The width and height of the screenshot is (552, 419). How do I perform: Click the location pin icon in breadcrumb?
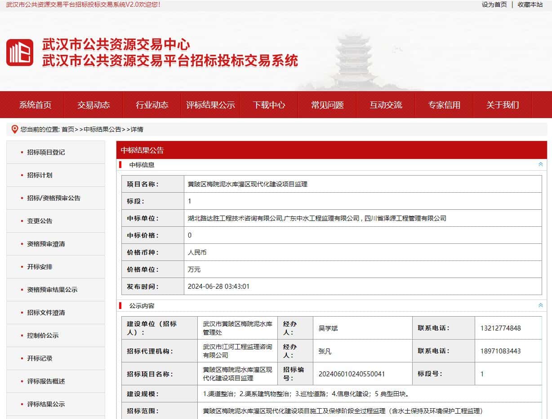pos(14,129)
